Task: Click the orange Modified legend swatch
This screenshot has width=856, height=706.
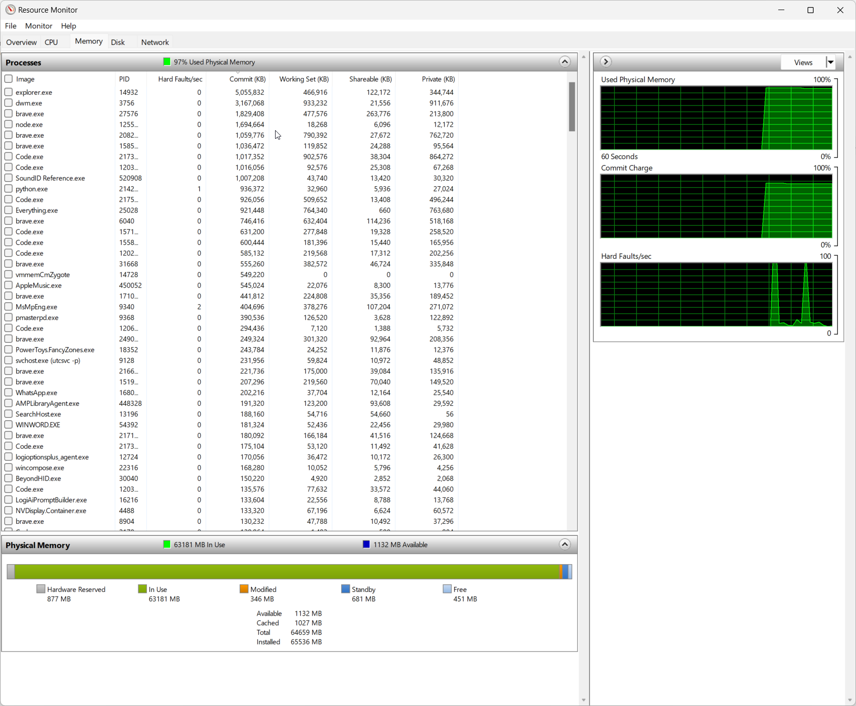Action: [244, 589]
